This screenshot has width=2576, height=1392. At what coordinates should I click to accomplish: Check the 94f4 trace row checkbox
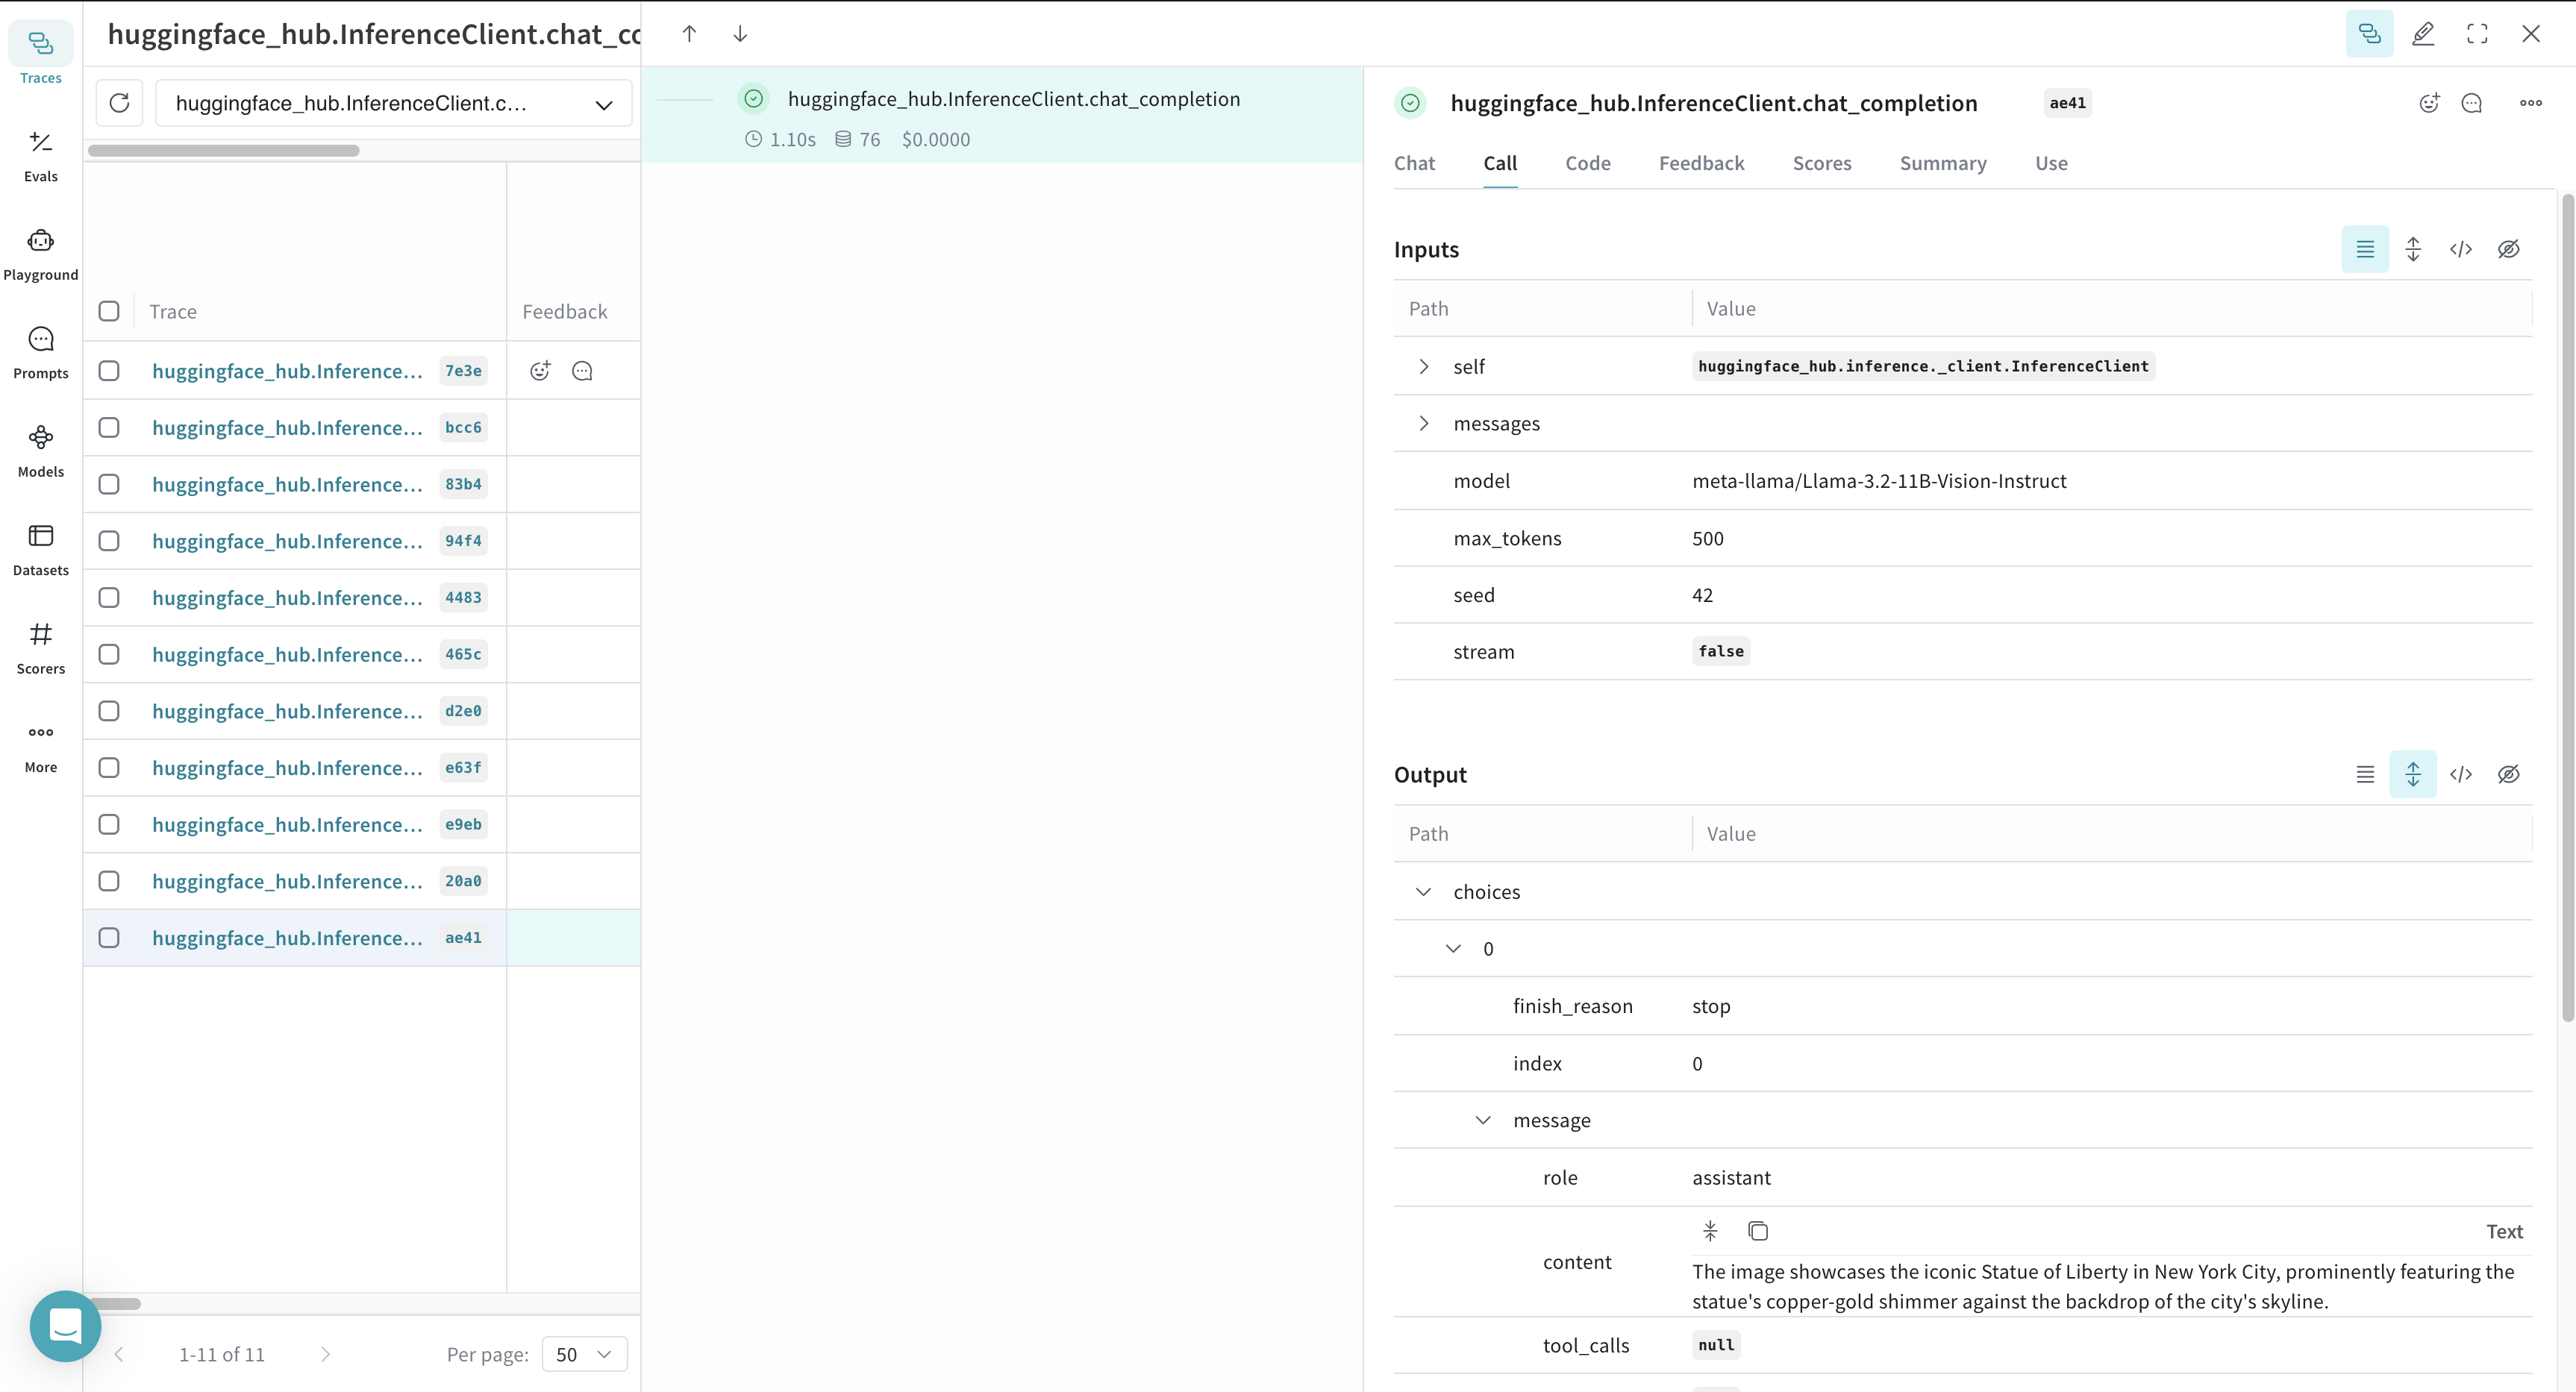109,541
